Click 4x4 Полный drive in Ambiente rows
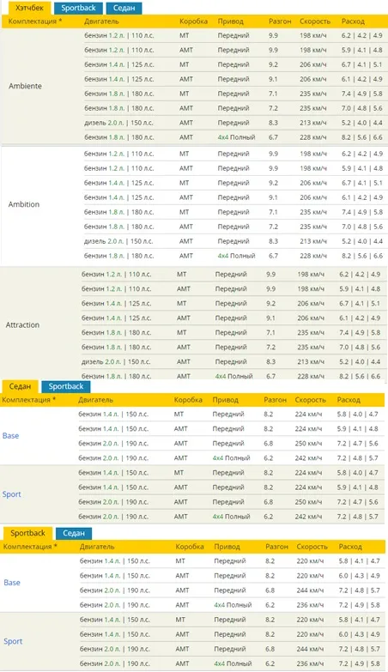The image size is (388, 672). click(236, 137)
